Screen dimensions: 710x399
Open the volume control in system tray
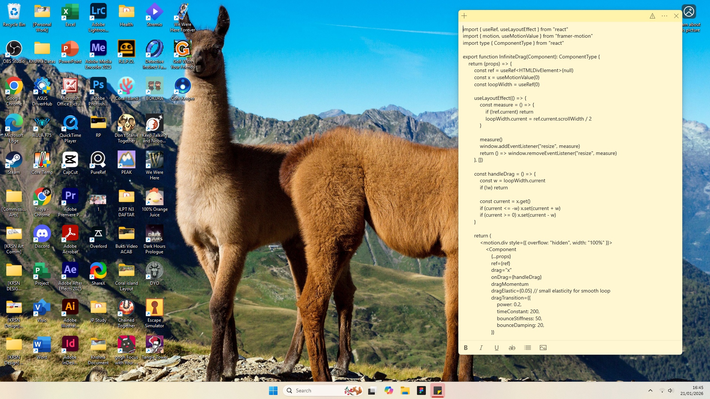670,390
